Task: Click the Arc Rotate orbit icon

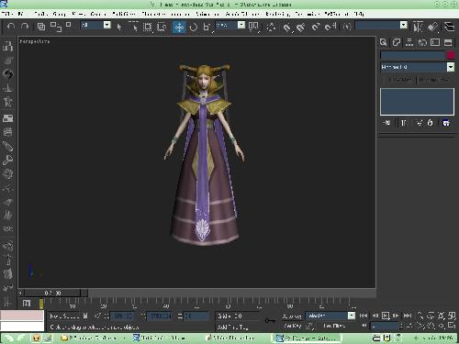Action: pyautogui.click(x=442, y=326)
